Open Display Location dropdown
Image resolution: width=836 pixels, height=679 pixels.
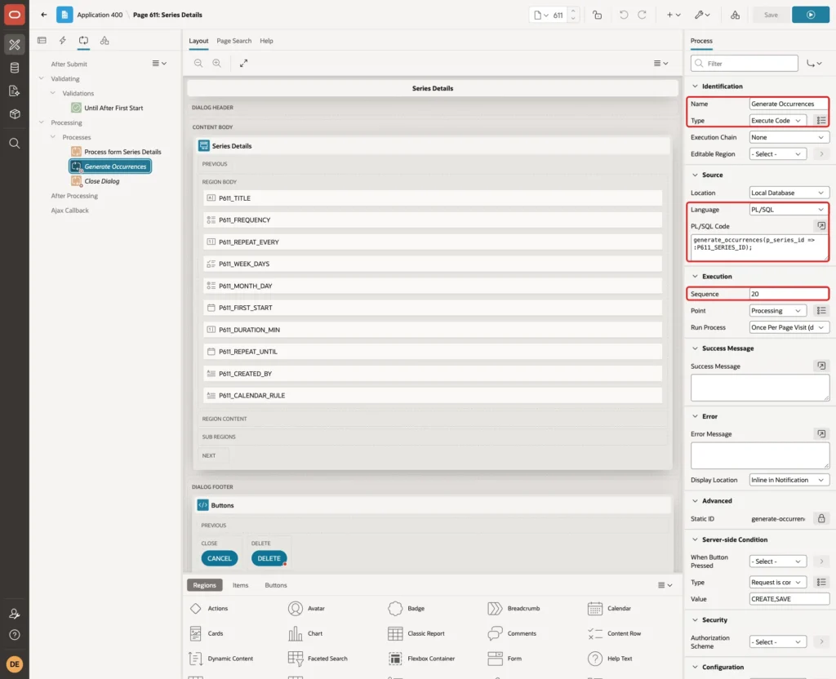pyautogui.click(x=789, y=480)
